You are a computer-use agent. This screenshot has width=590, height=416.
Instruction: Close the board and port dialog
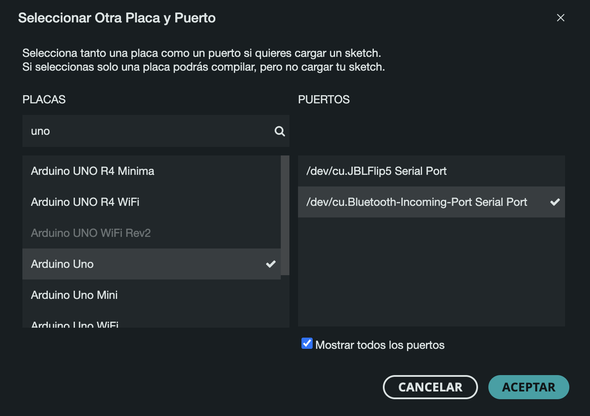pos(560,18)
